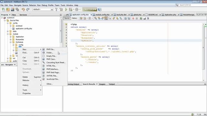Click the Previous Bookmark icon
The height and width of the screenshot is (116, 207).
click(114, 18)
